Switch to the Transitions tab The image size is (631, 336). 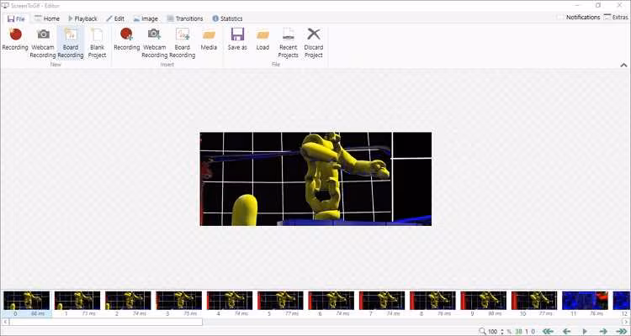(185, 18)
